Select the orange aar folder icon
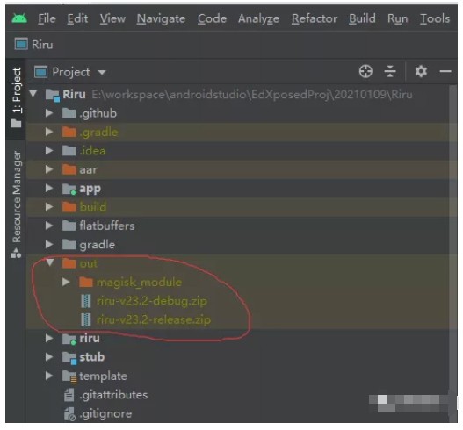The image size is (463, 430). pyautogui.click(x=69, y=169)
